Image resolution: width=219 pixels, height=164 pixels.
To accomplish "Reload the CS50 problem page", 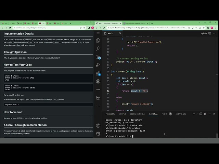I will tap(10, 28).
